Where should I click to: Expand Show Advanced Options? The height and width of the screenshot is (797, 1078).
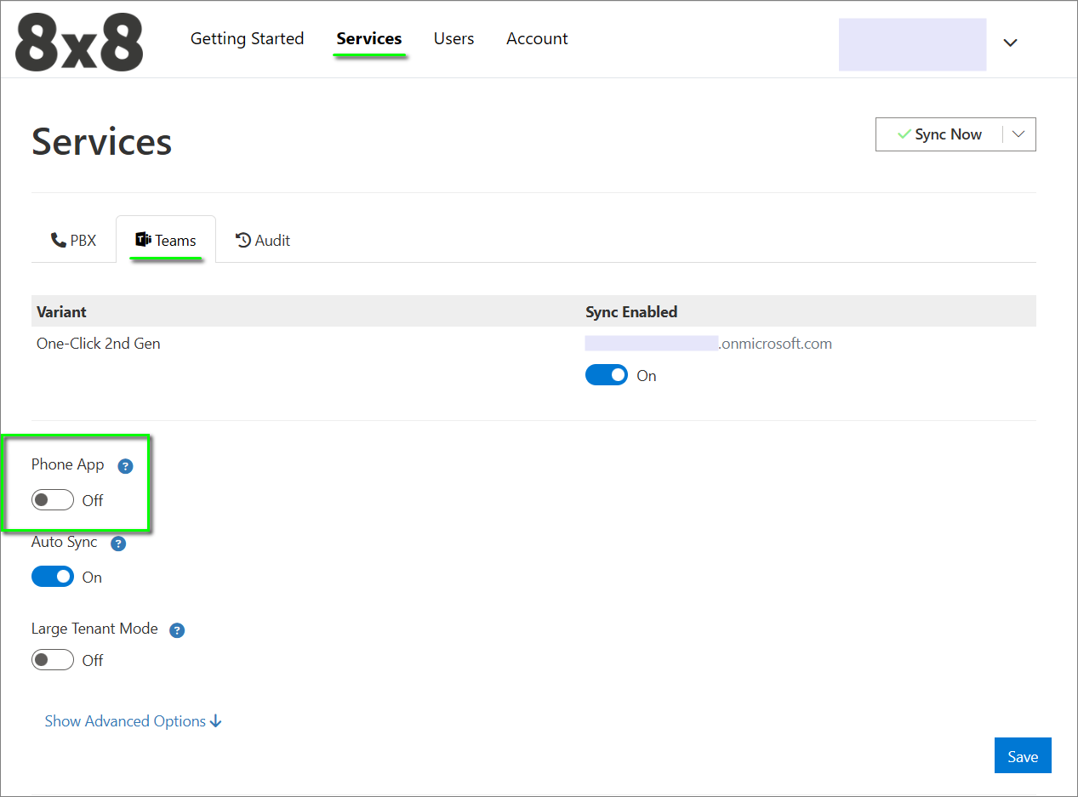133,721
